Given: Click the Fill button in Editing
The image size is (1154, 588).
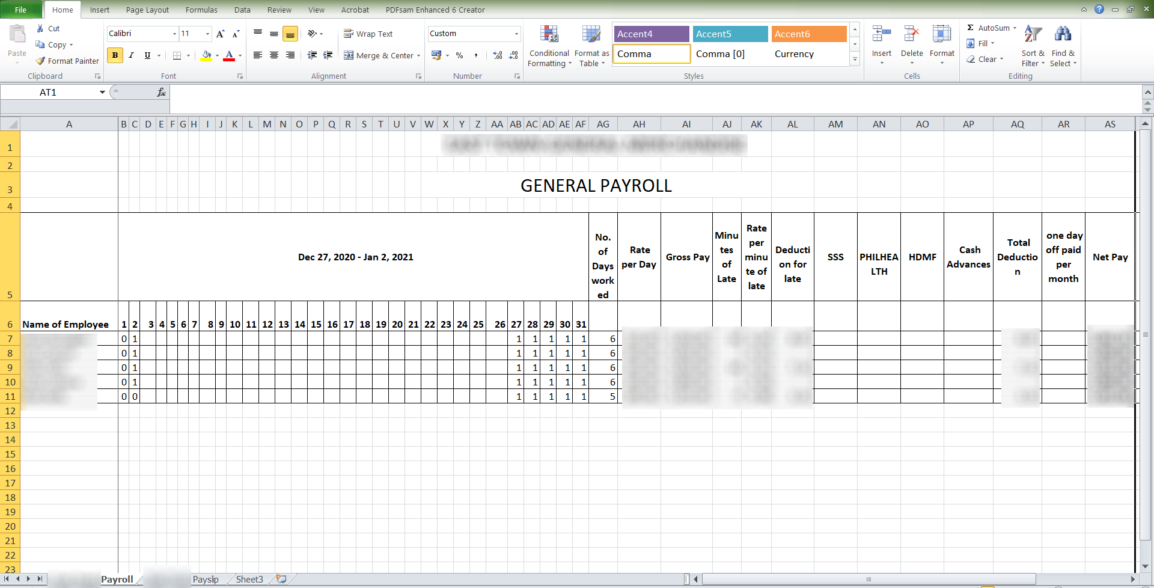Looking at the screenshot, I should tap(978, 43).
